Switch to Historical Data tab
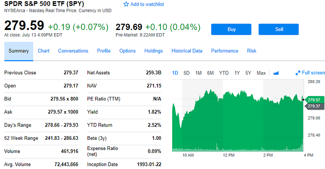Viewport: 325px width, 169px height. (x=187, y=51)
